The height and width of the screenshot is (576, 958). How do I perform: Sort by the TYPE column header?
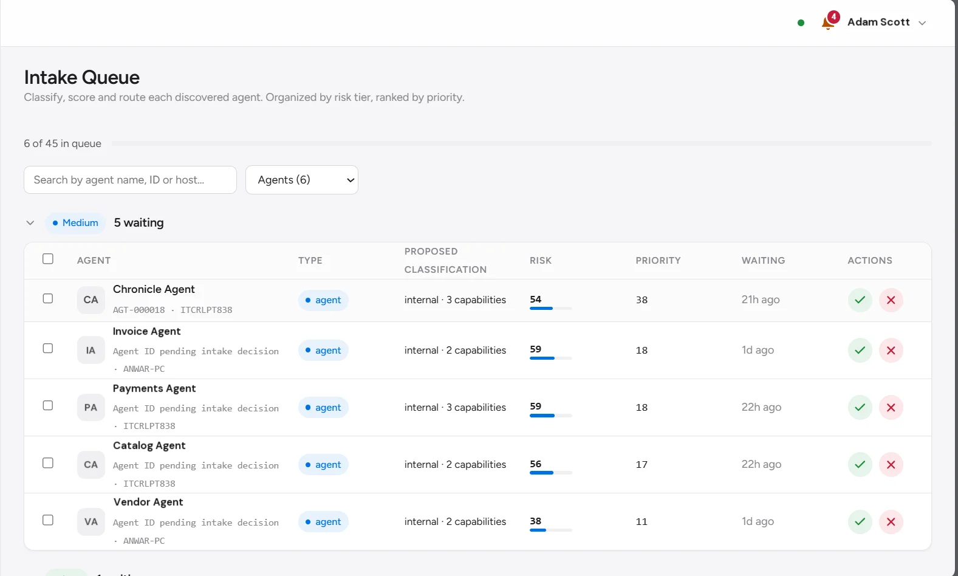[x=310, y=261]
